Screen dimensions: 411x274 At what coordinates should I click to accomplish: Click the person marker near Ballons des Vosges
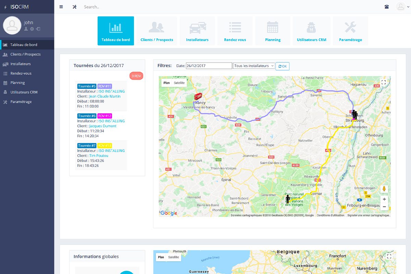pyautogui.click(x=288, y=199)
